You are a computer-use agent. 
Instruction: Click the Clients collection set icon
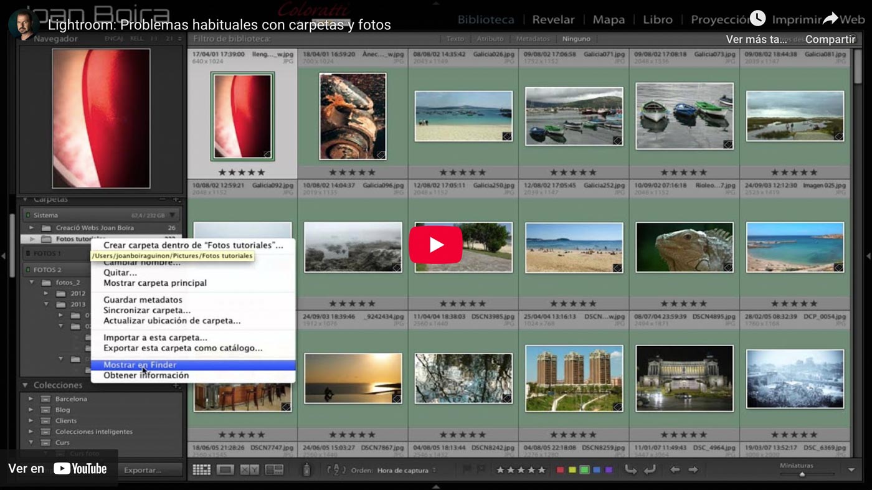click(x=45, y=421)
